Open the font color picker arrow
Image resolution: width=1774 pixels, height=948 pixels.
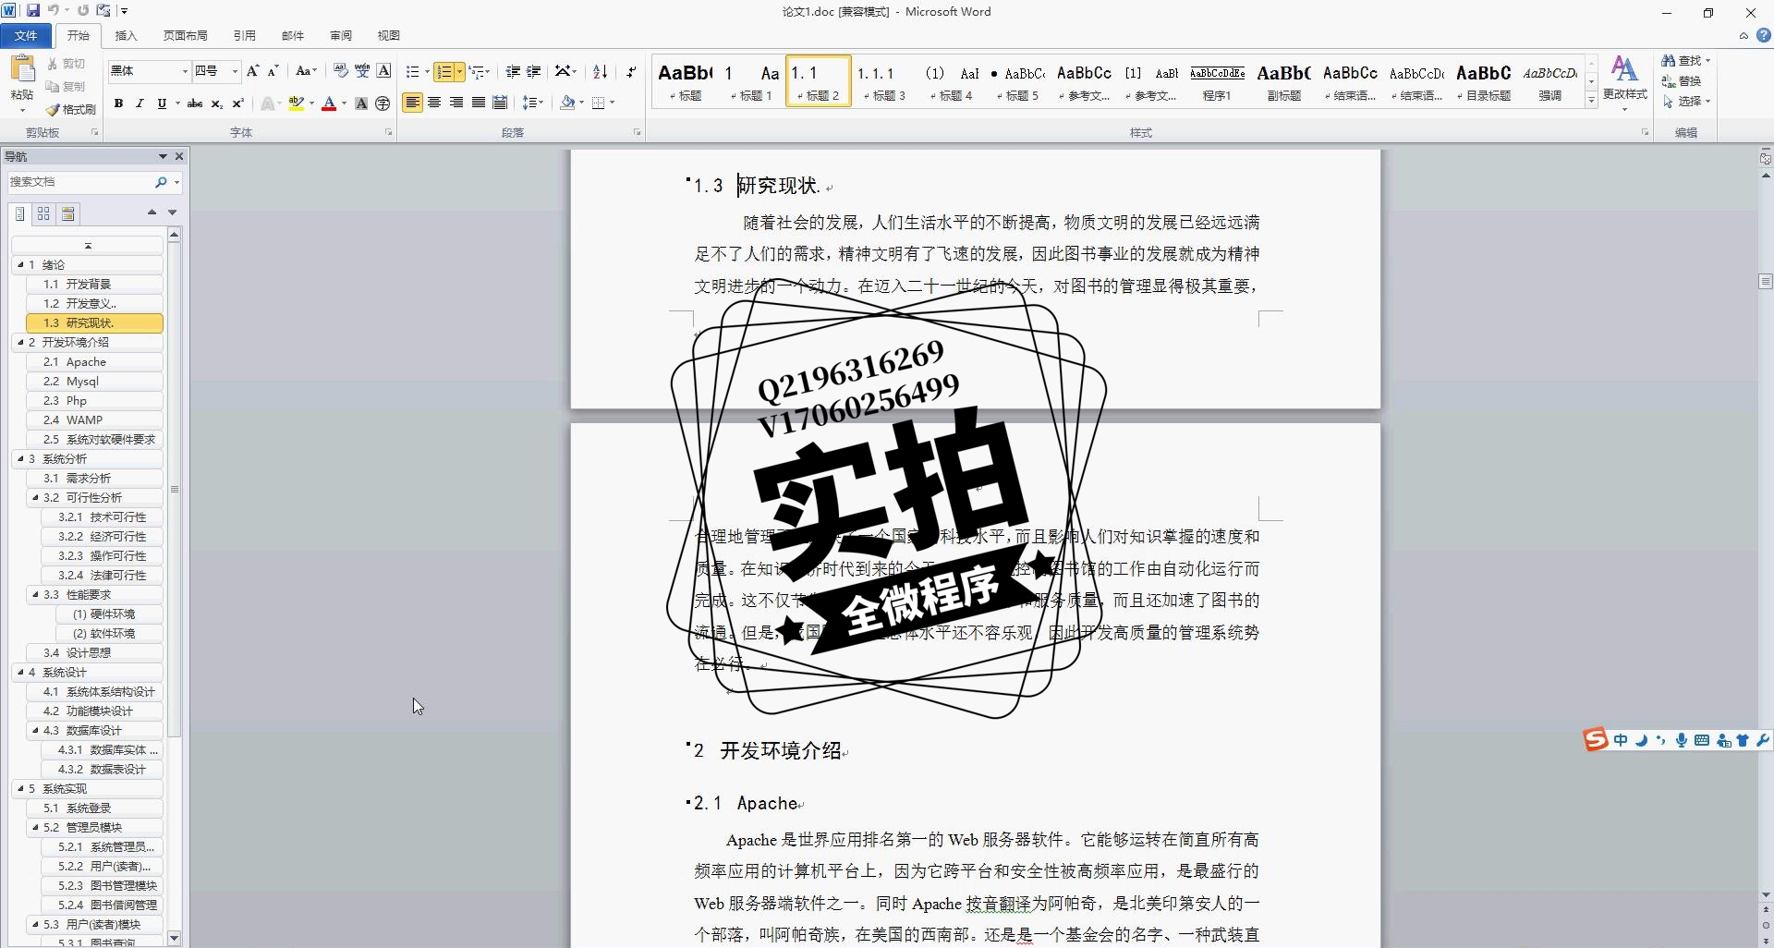(x=344, y=103)
